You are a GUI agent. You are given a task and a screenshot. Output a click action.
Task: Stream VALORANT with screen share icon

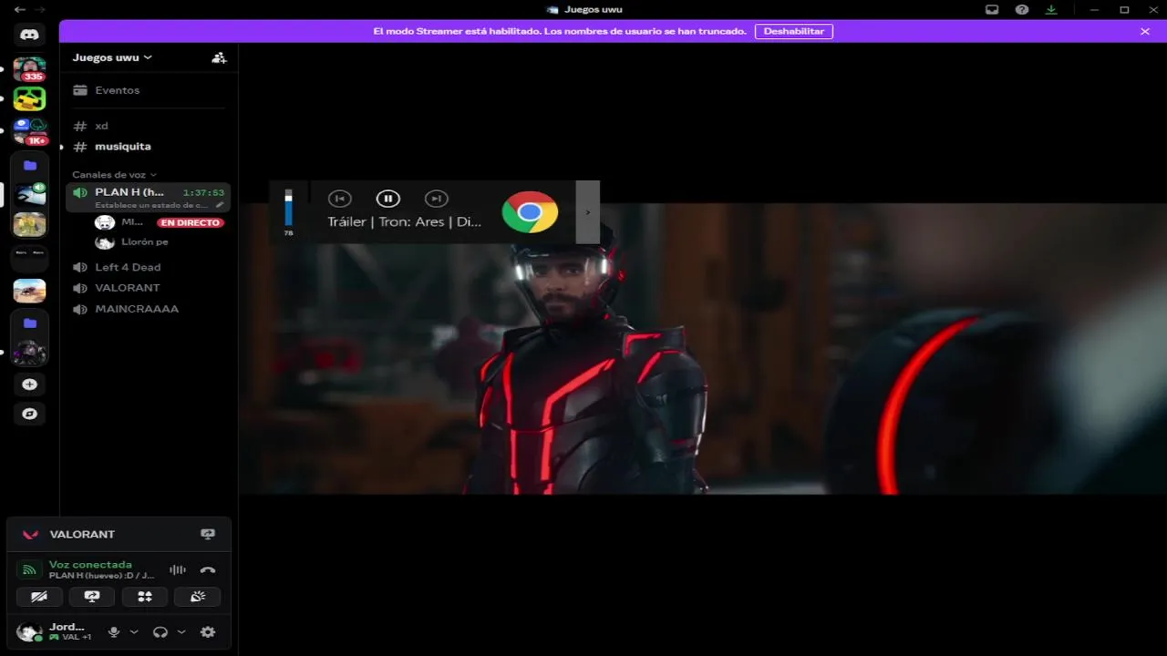(208, 535)
